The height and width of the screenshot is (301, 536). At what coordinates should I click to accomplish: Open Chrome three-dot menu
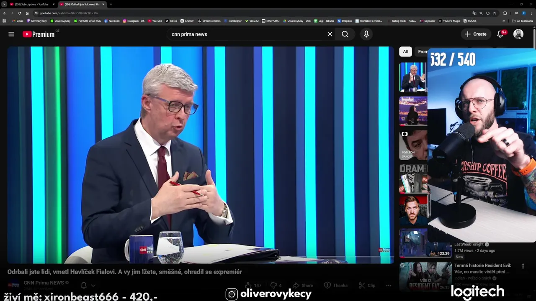tap(531, 13)
